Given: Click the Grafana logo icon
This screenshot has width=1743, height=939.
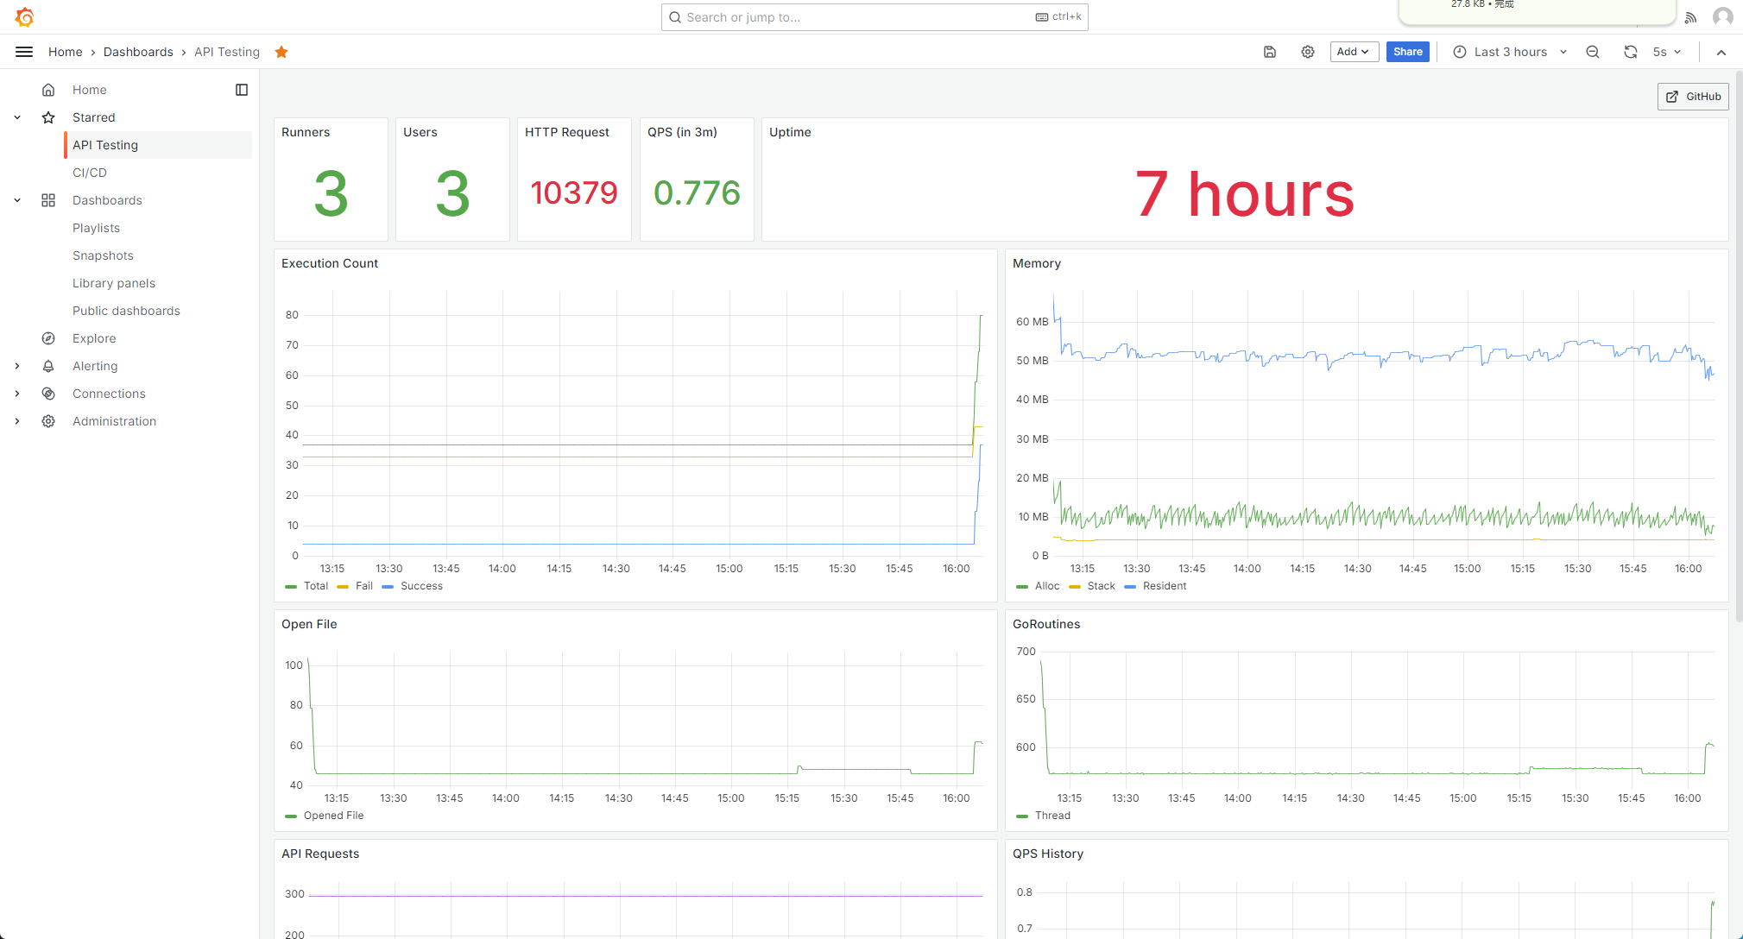Looking at the screenshot, I should 24,16.
